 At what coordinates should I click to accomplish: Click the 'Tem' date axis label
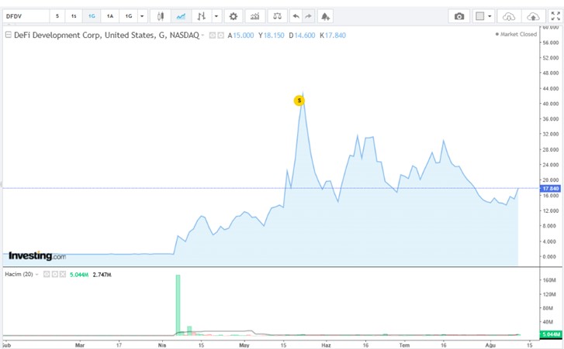click(x=404, y=345)
